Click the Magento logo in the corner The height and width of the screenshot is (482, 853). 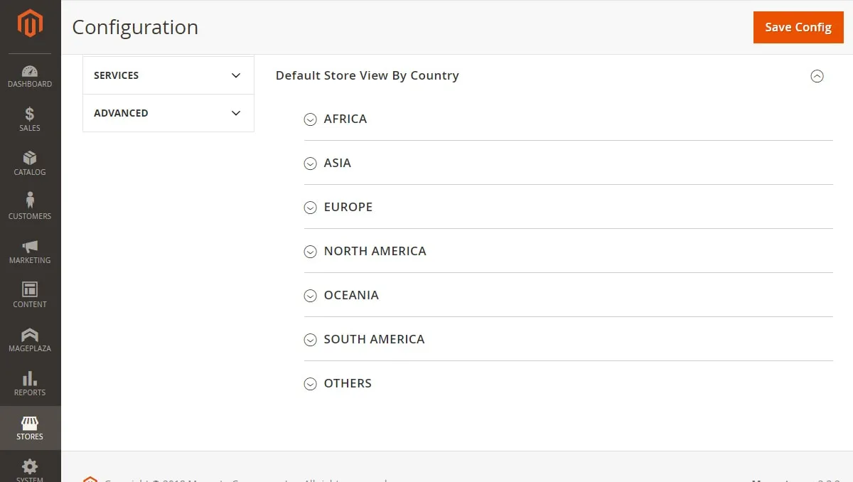(x=30, y=23)
